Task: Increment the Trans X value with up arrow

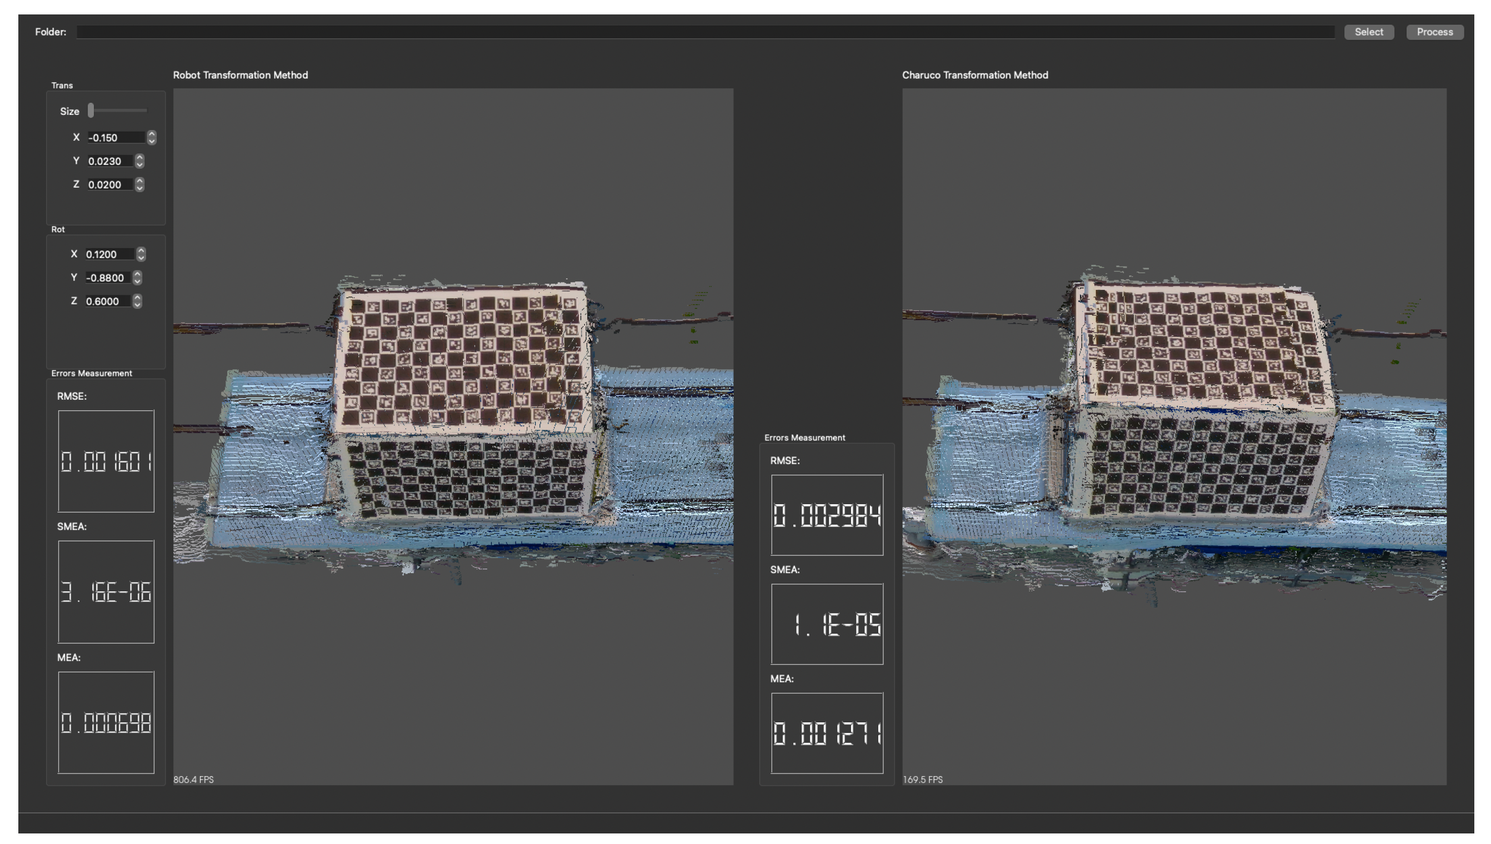Action: pos(151,134)
